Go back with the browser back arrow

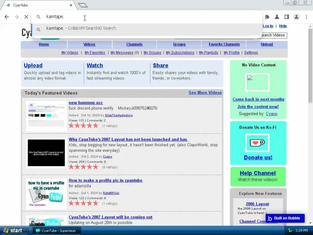click(7, 17)
